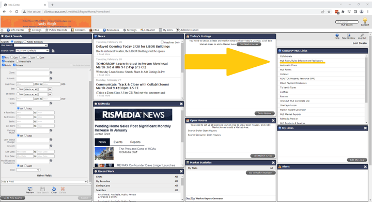Open the Help icon
This screenshot has height=202, width=372.
pyautogui.click(x=337, y=35)
